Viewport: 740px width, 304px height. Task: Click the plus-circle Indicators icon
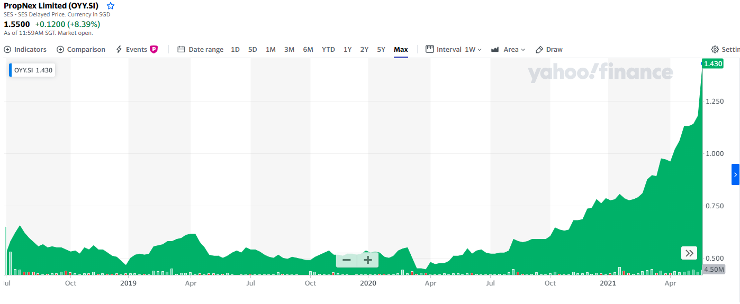tap(7, 49)
